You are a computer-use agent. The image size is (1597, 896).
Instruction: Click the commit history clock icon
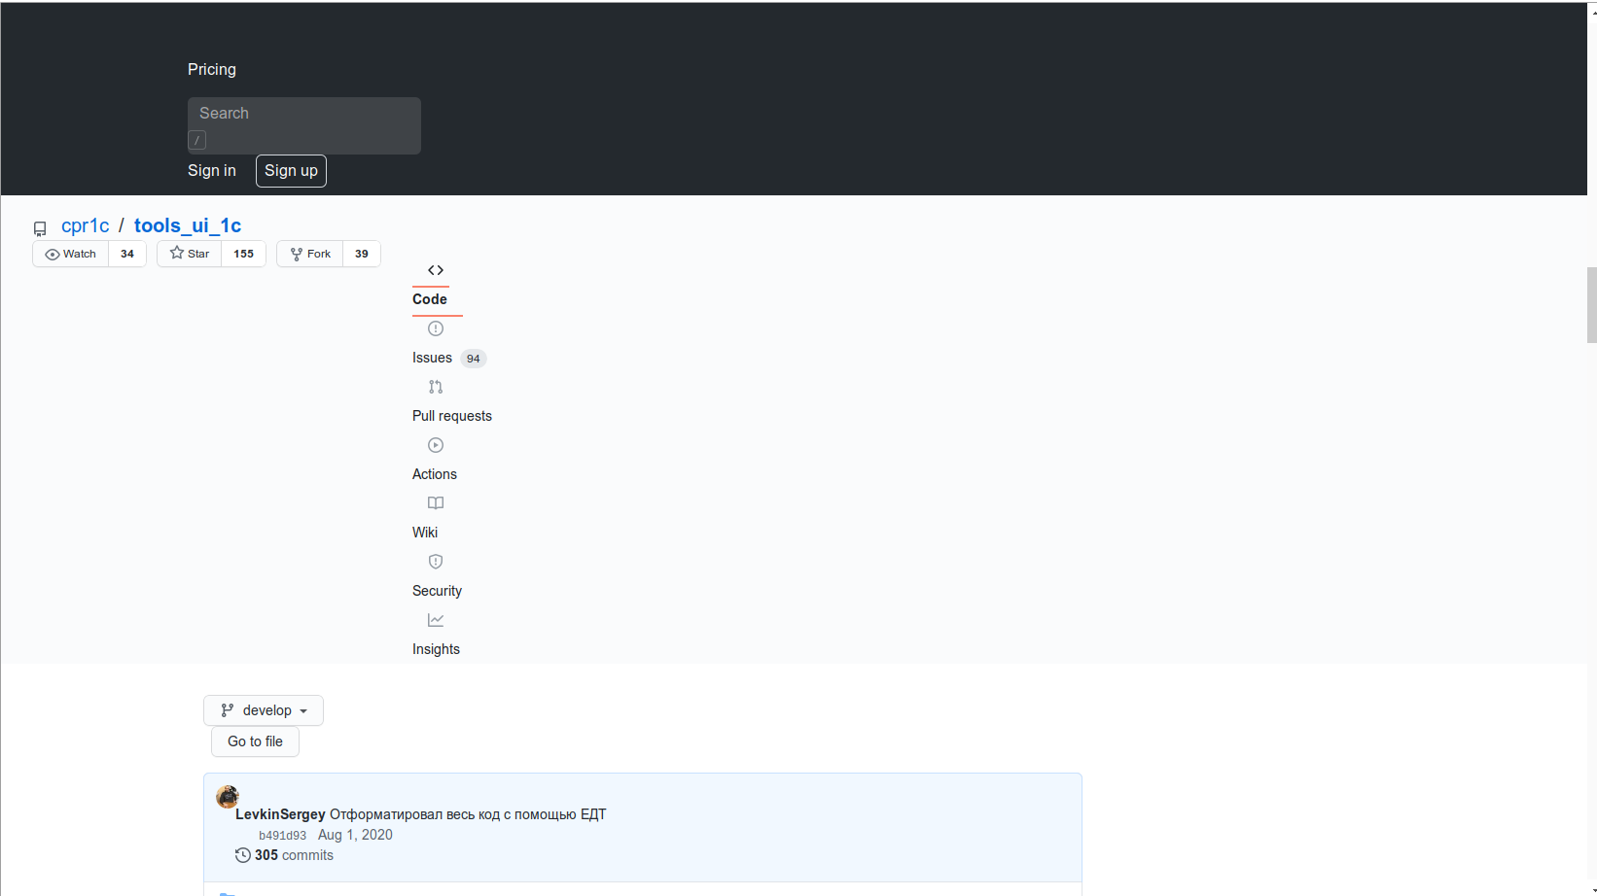pyautogui.click(x=243, y=855)
